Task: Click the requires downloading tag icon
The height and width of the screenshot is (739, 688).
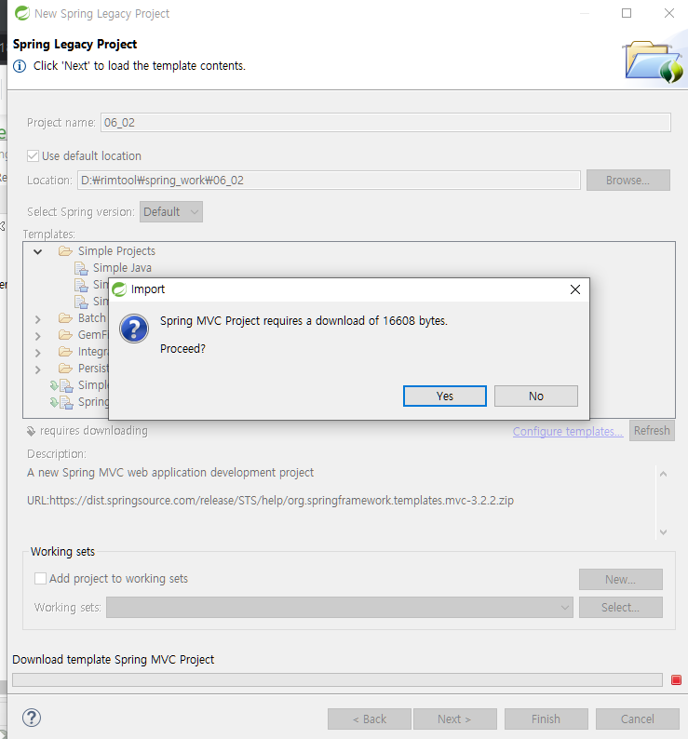Action: click(31, 431)
